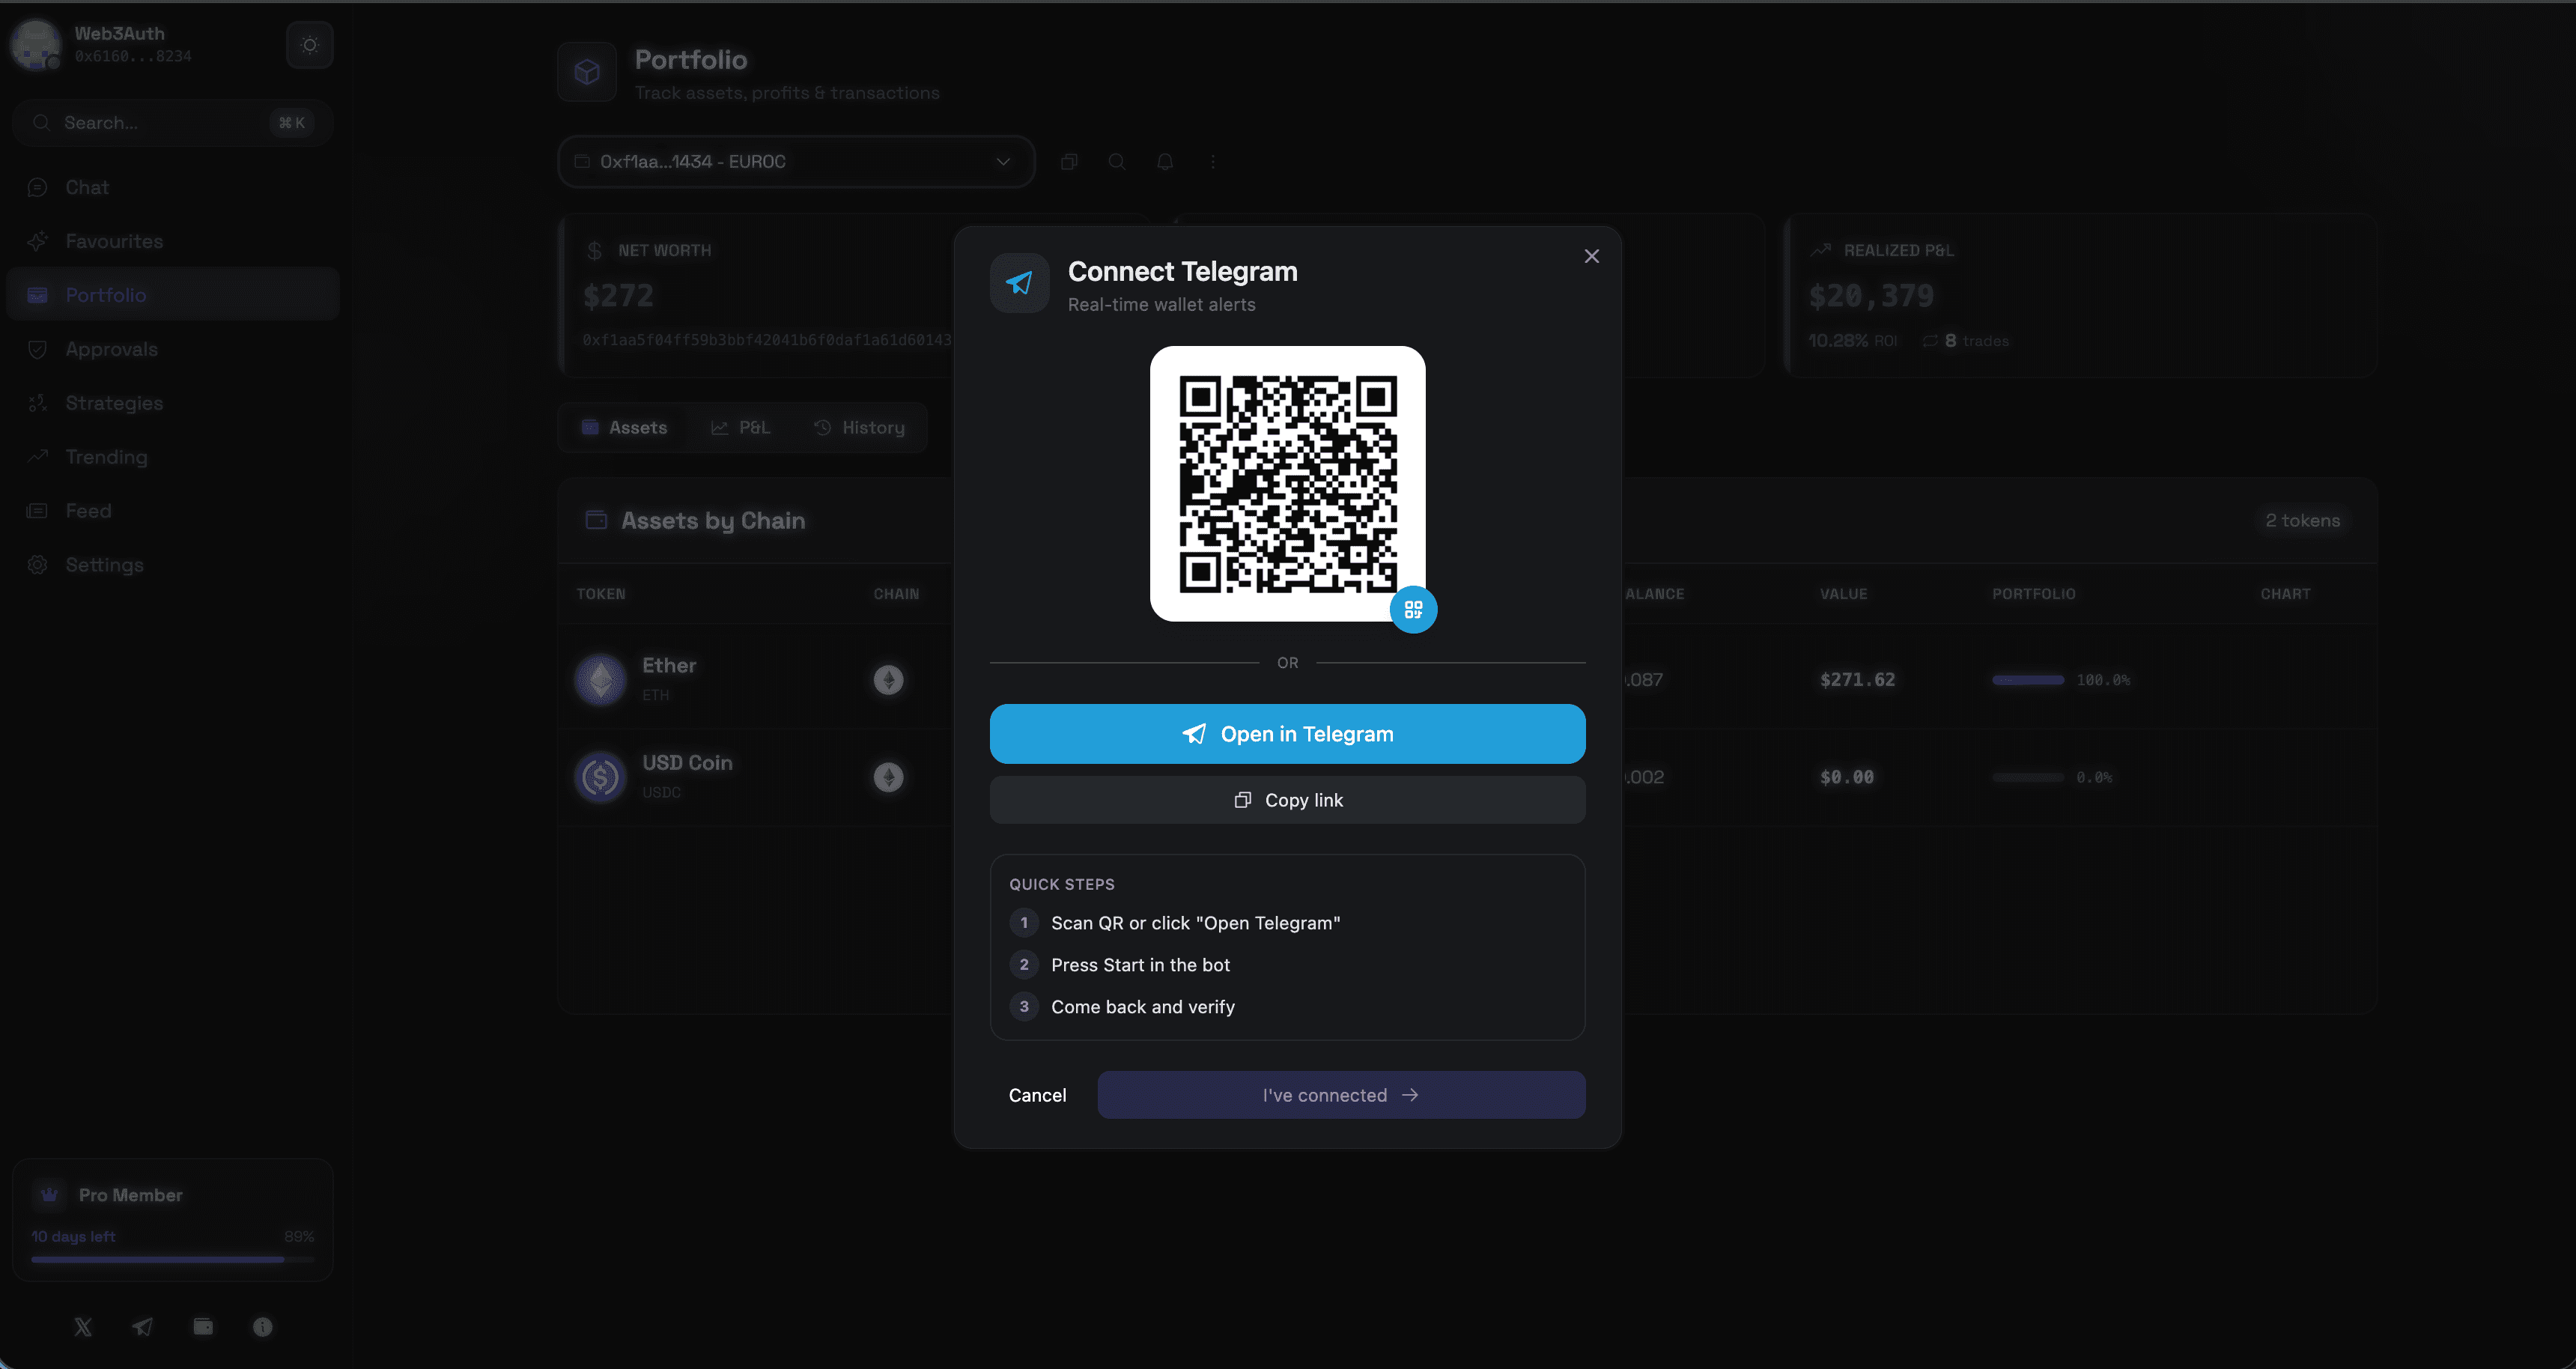Cancel the Telegram connection dialog
Screen dimensions: 2576x1369
click(1037, 1095)
